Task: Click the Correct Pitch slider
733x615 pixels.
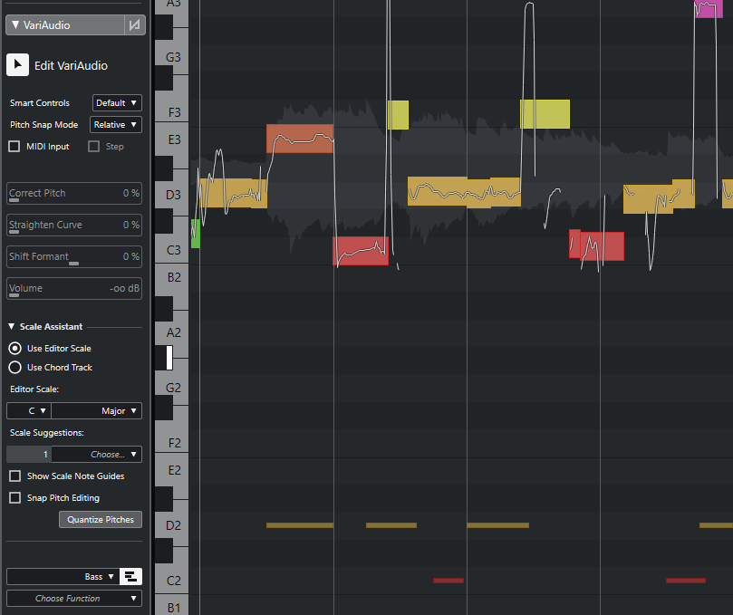Action: coord(74,193)
